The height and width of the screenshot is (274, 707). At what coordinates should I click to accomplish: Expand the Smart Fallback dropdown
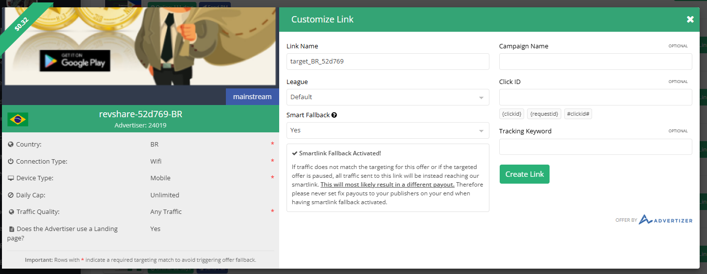tap(387, 130)
